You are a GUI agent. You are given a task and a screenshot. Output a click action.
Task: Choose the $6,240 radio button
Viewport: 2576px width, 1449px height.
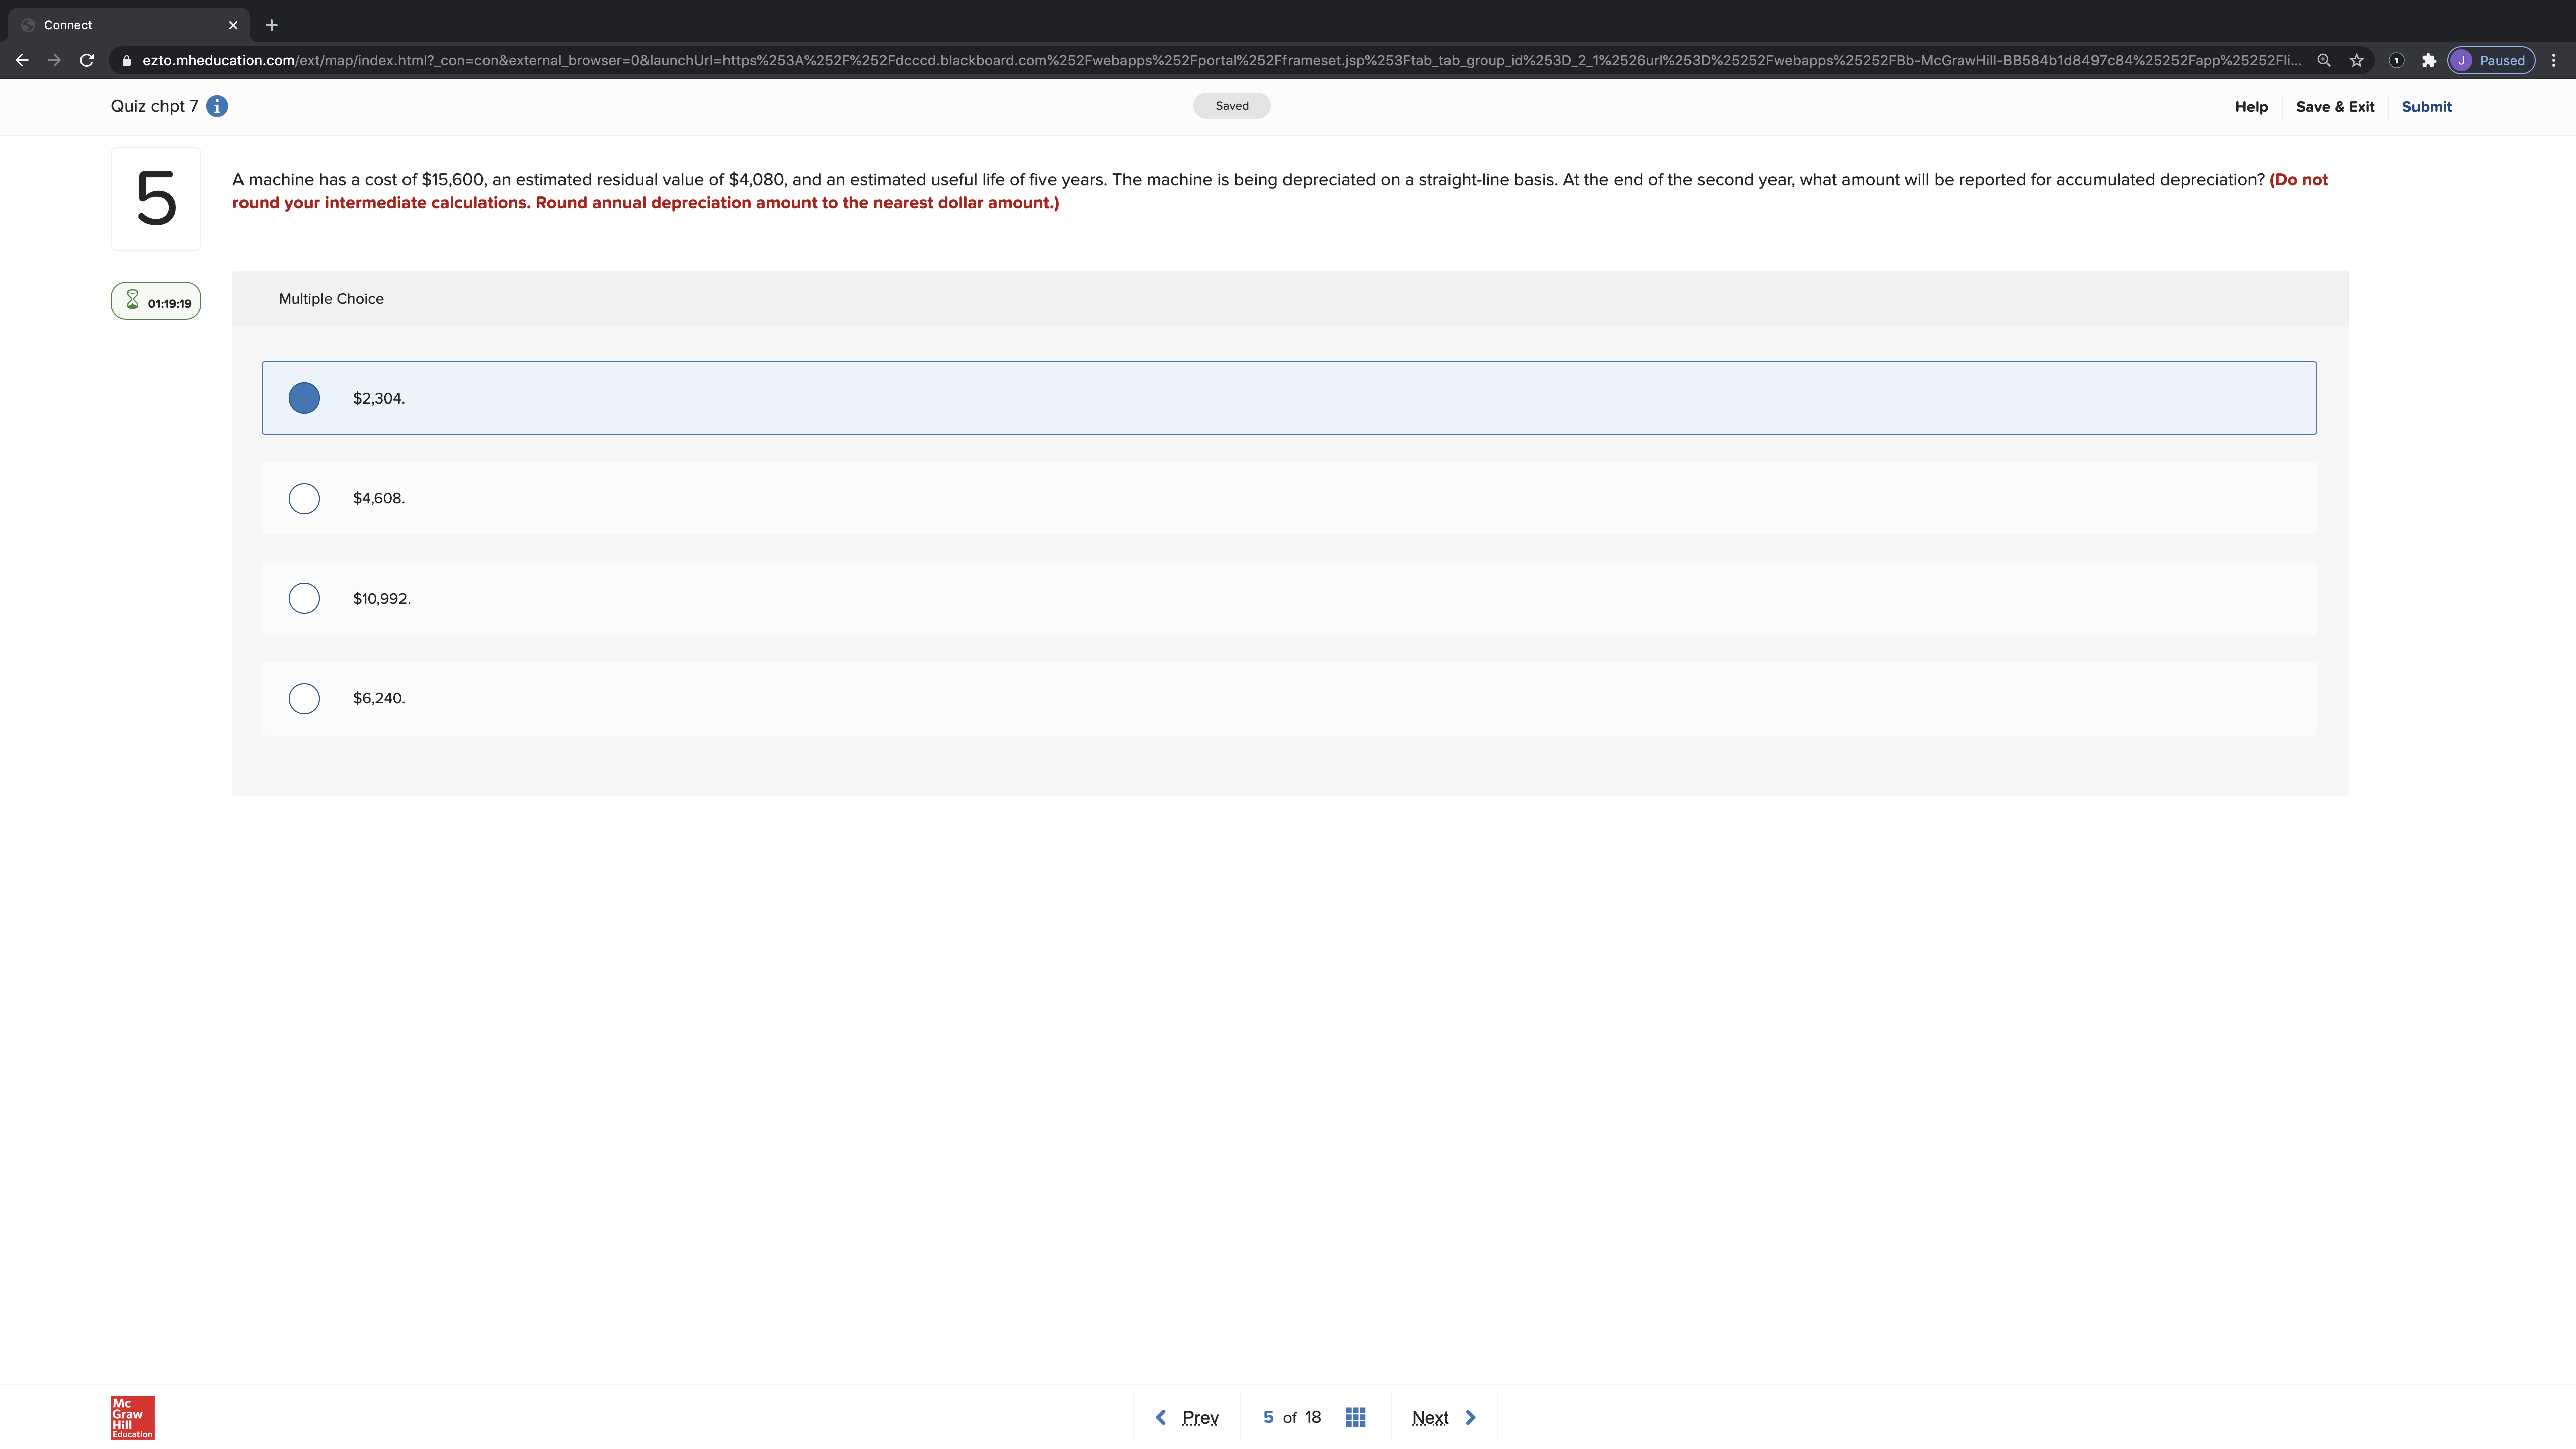tap(304, 698)
